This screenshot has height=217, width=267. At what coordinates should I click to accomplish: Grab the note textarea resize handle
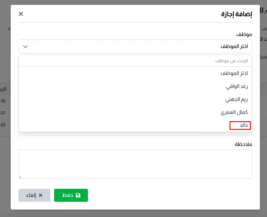[x=20, y=177]
